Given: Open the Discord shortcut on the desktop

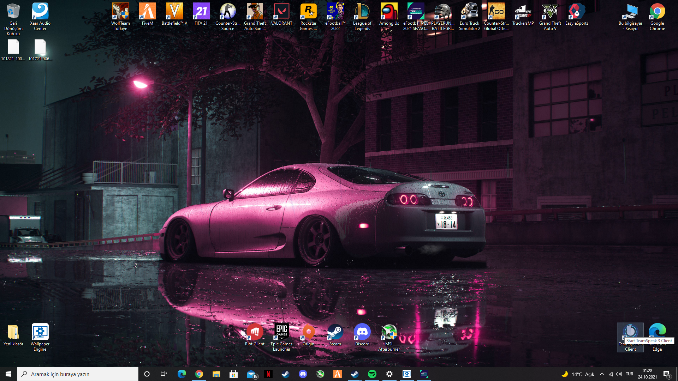Looking at the screenshot, I should point(362,335).
